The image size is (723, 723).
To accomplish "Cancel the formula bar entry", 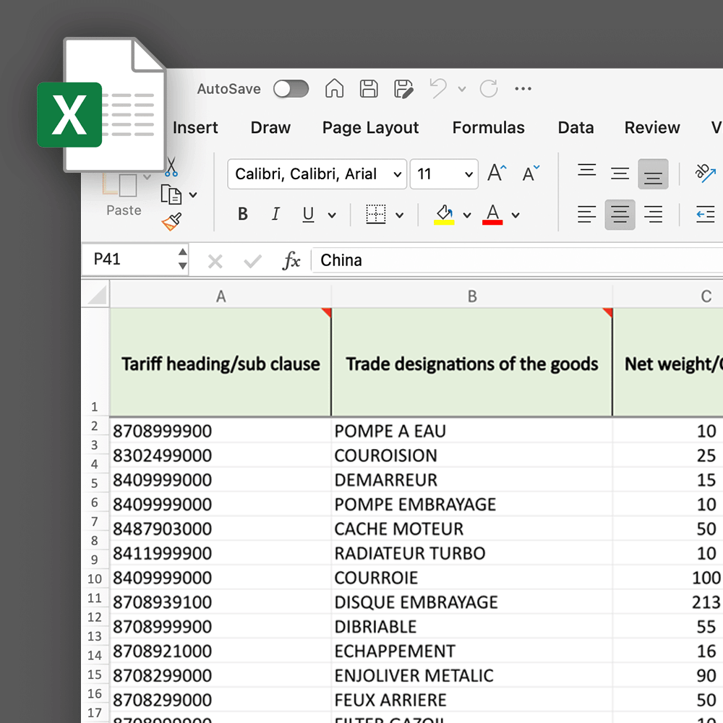I will [x=215, y=261].
